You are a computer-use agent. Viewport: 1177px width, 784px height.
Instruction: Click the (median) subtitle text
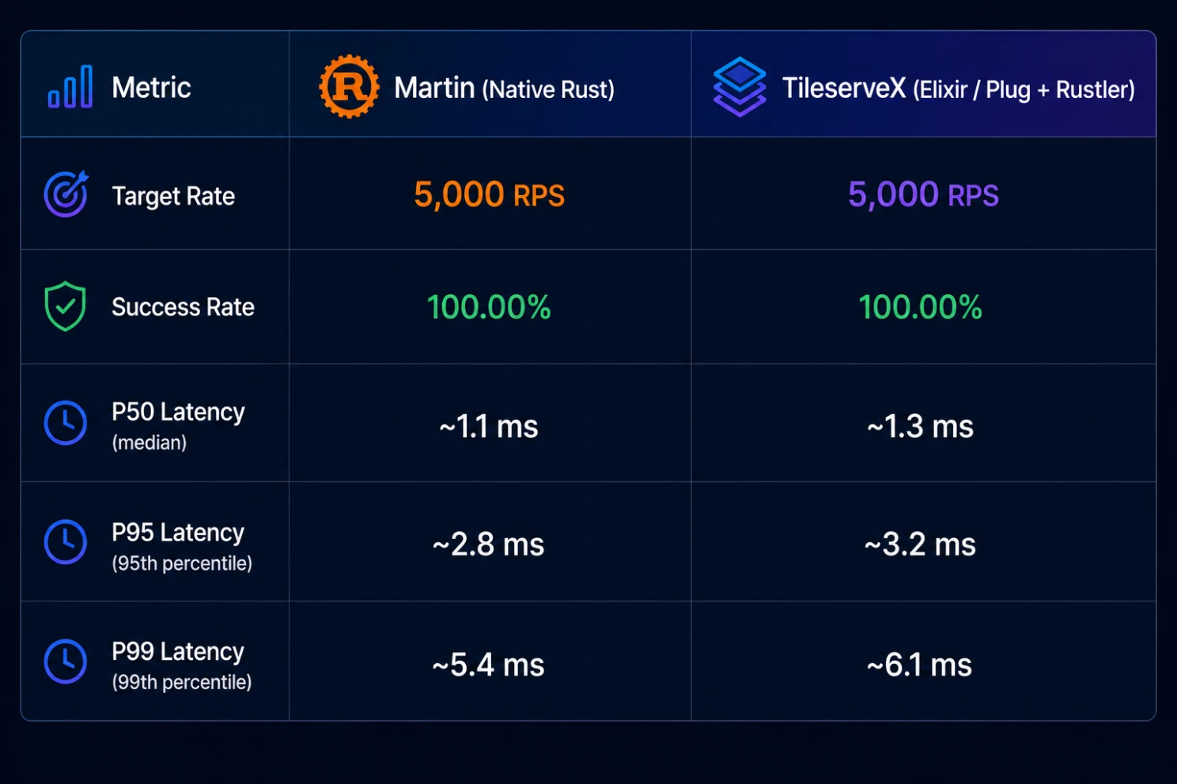click(x=149, y=443)
